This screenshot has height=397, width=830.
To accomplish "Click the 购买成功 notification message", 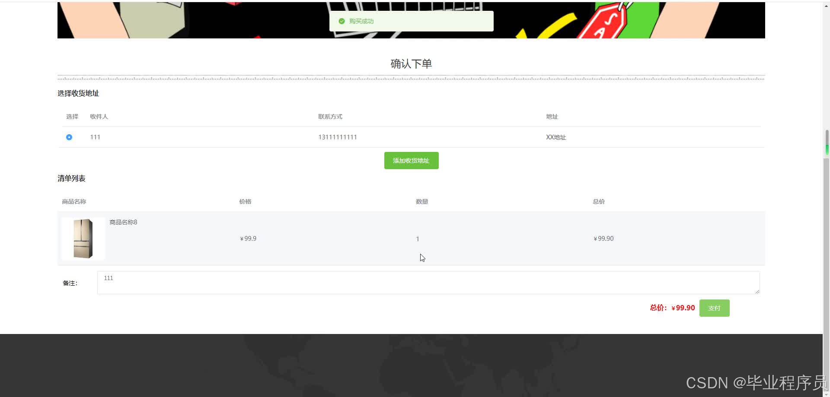I will [361, 21].
